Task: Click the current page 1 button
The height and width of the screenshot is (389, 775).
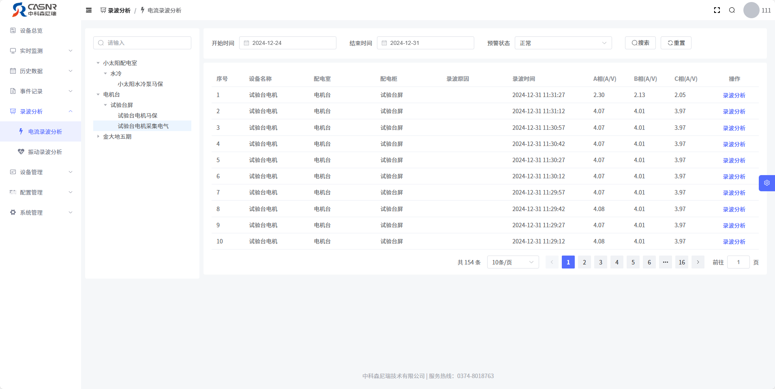Action: [x=568, y=262]
